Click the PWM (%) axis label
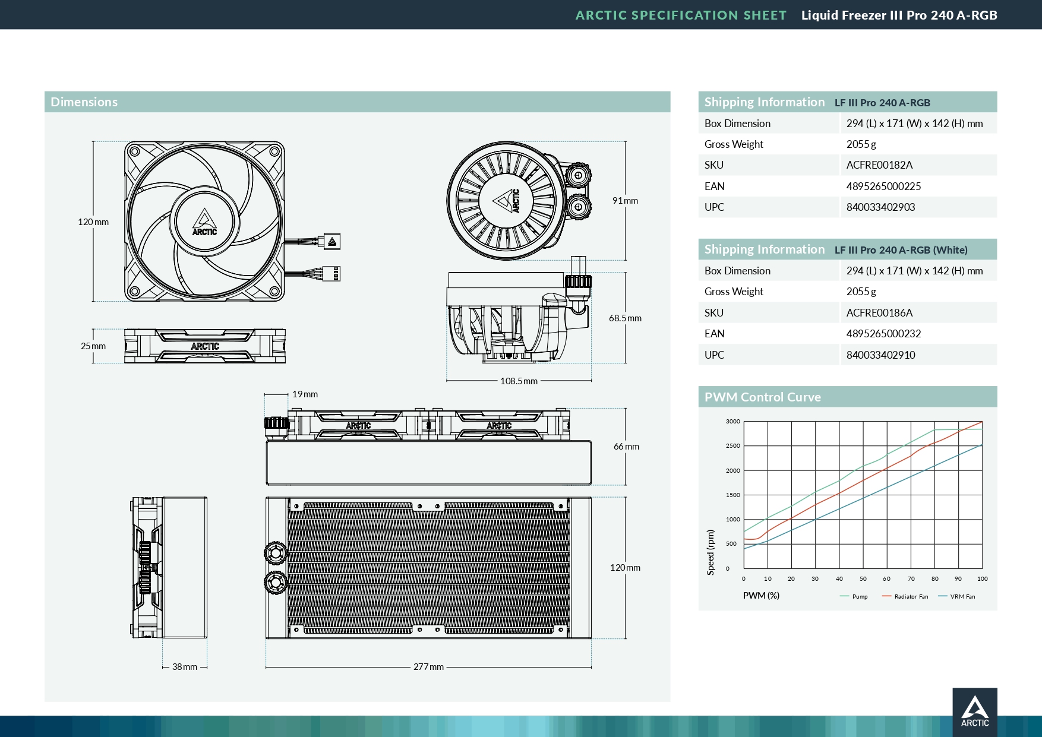The image size is (1042, 737). pyautogui.click(x=761, y=596)
